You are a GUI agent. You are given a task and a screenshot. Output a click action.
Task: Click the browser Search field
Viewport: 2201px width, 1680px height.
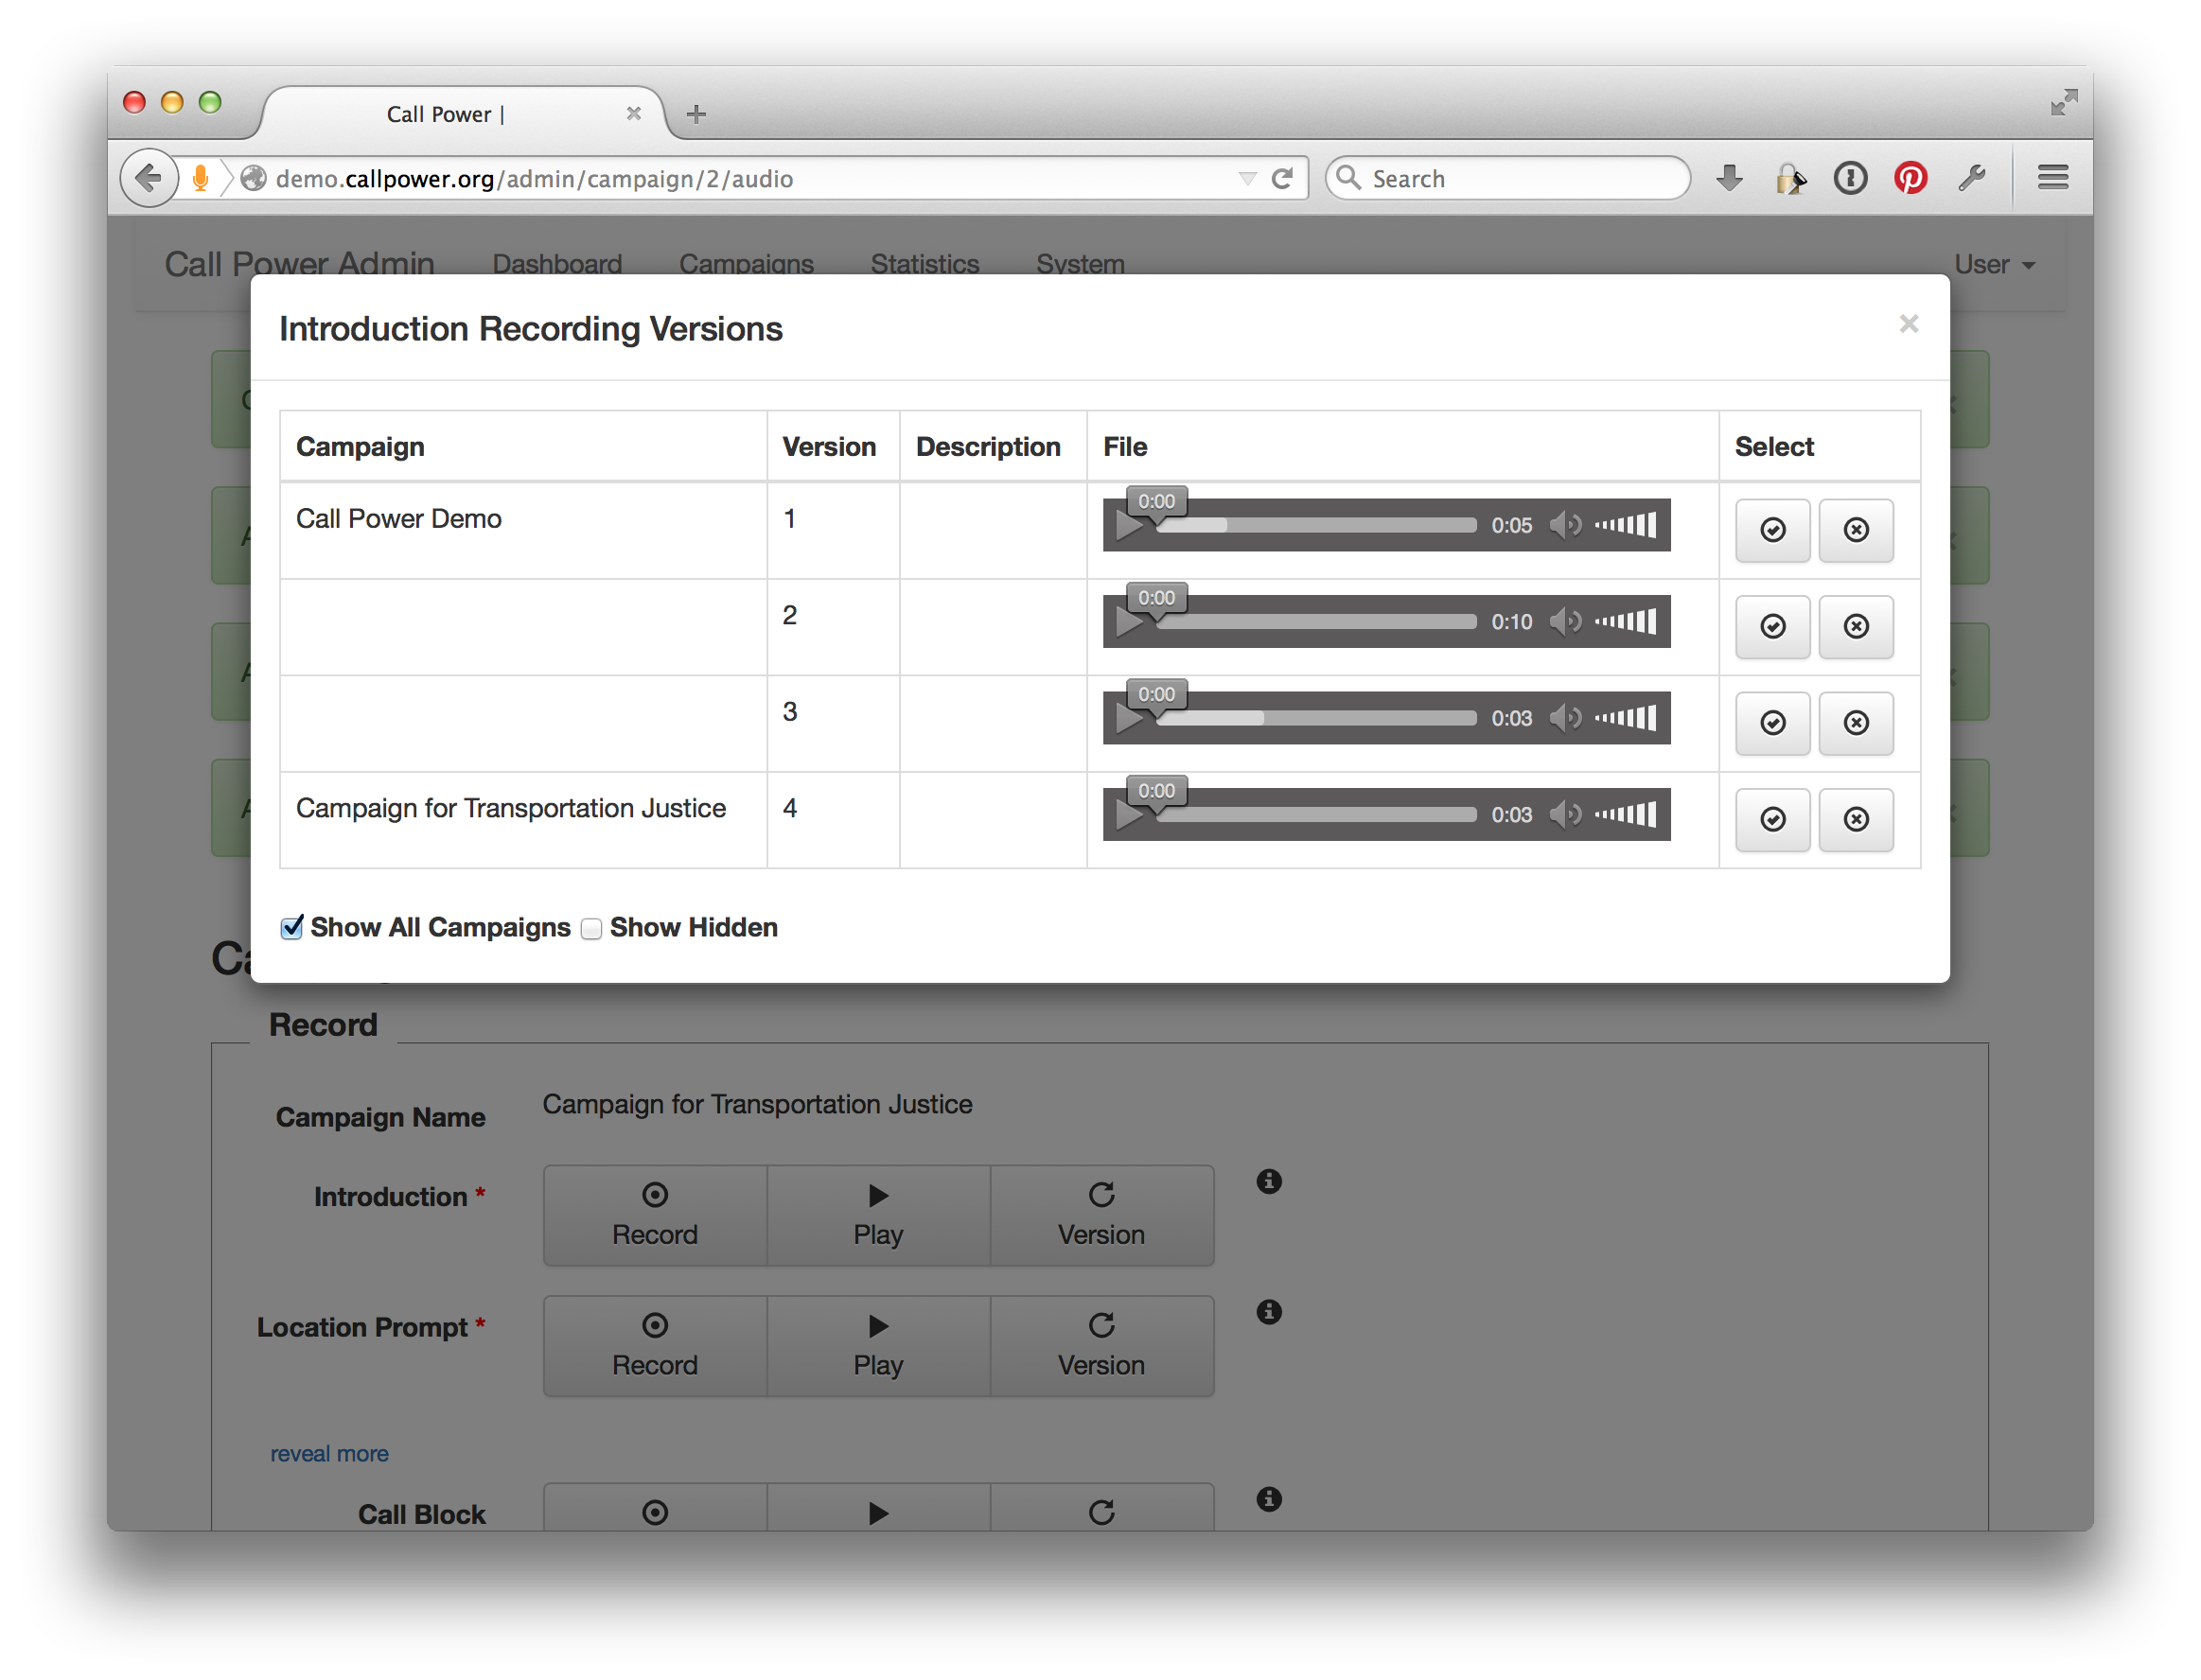pyautogui.click(x=1508, y=178)
